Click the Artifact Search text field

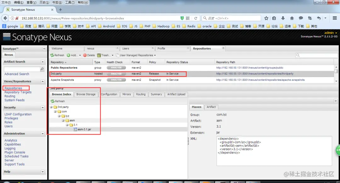pos(22,69)
